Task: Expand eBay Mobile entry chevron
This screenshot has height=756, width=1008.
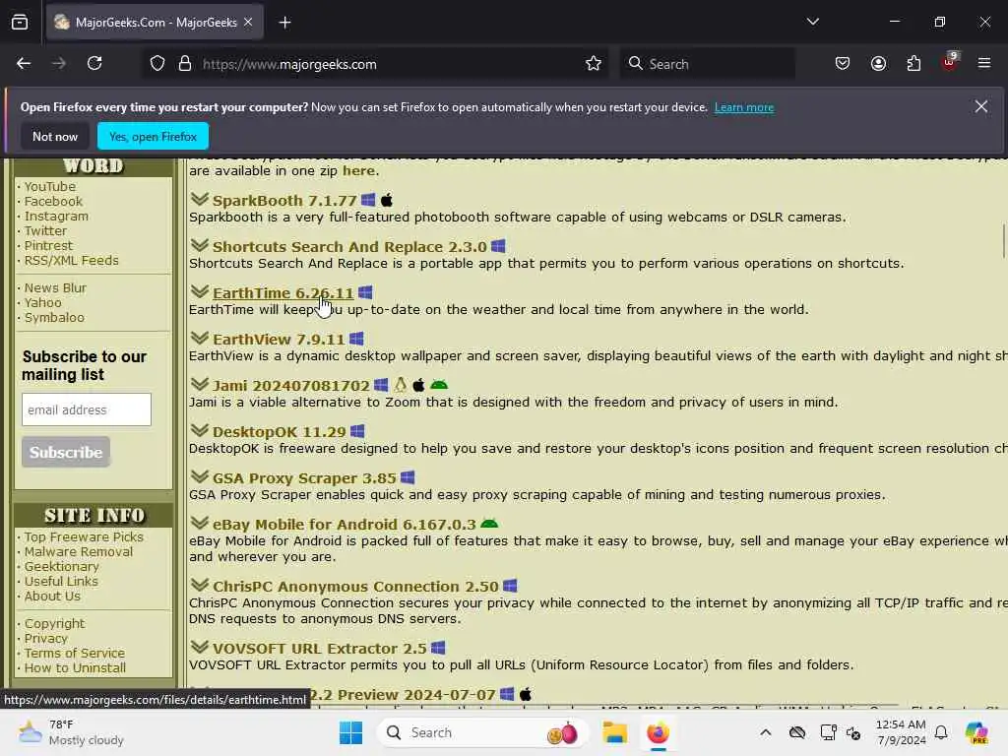Action: click(199, 524)
